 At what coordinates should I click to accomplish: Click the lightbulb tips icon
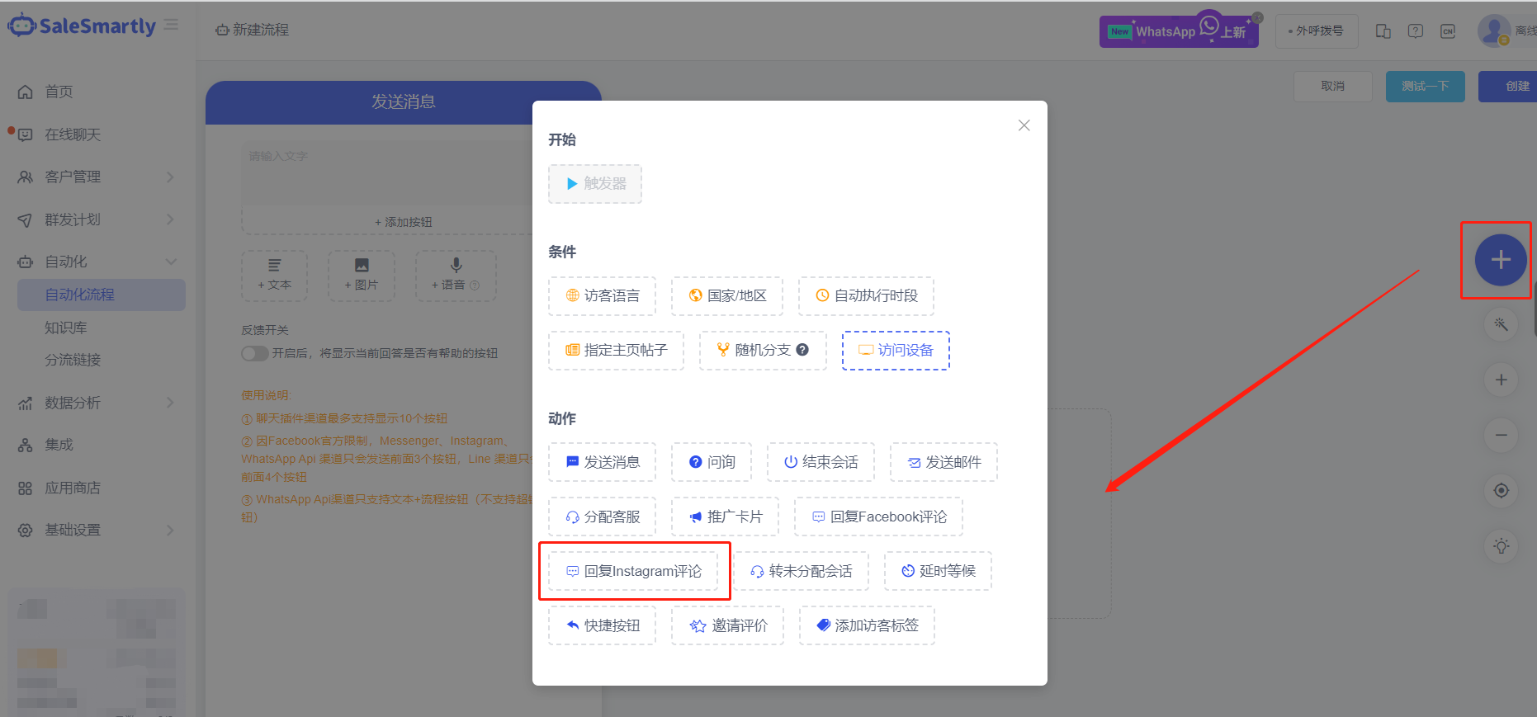pyautogui.click(x=1501, y=545)
